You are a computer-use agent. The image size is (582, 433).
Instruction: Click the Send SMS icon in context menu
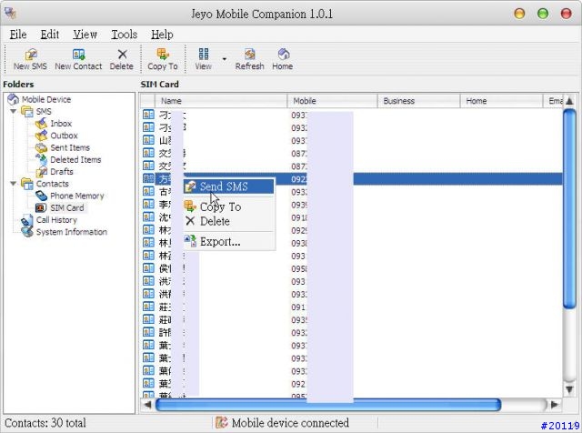(190, 186)
